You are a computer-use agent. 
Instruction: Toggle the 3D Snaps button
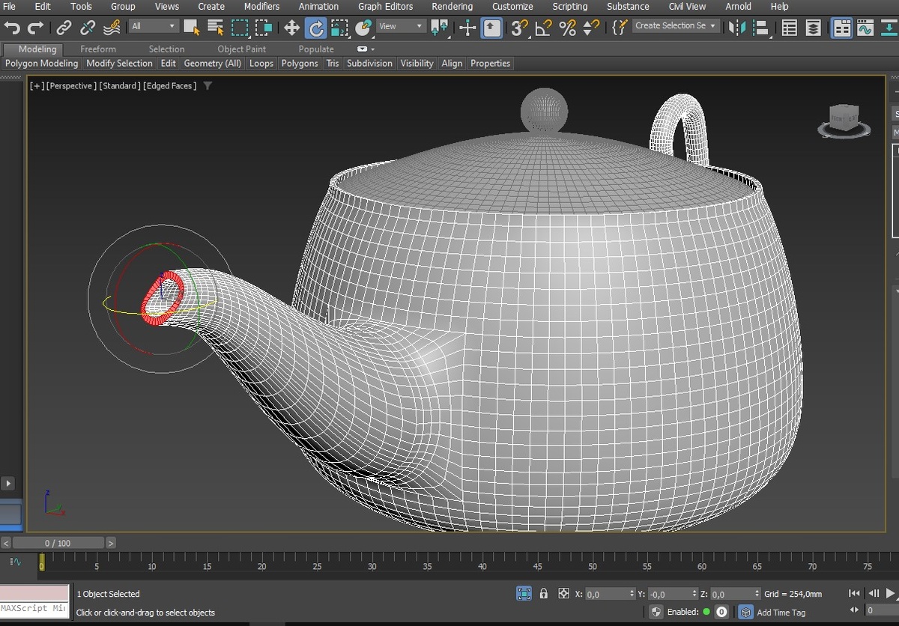[x=518, y=28]
